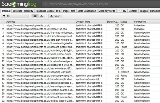
Task: Click the application/javascript content type cell
Action: pyautogui.click(x=87, y=79)
